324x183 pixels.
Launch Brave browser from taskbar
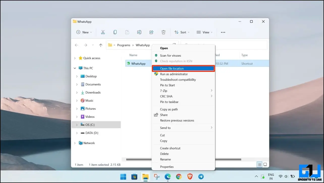[190, 176]
